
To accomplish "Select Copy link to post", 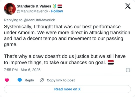I will [61, 80].
